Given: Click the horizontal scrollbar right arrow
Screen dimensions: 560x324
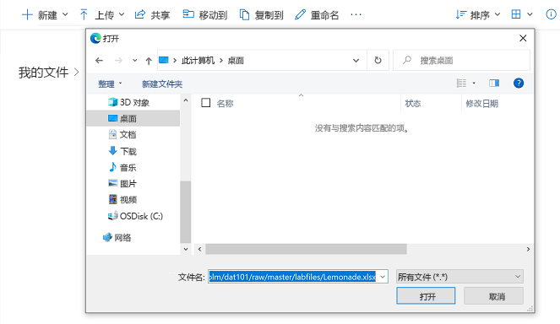Looking at the screenshot, I should click(x=528, y=249).
